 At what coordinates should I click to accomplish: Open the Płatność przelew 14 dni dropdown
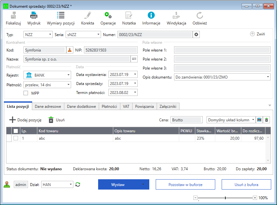pyautogui.click(x=68, y=85)
